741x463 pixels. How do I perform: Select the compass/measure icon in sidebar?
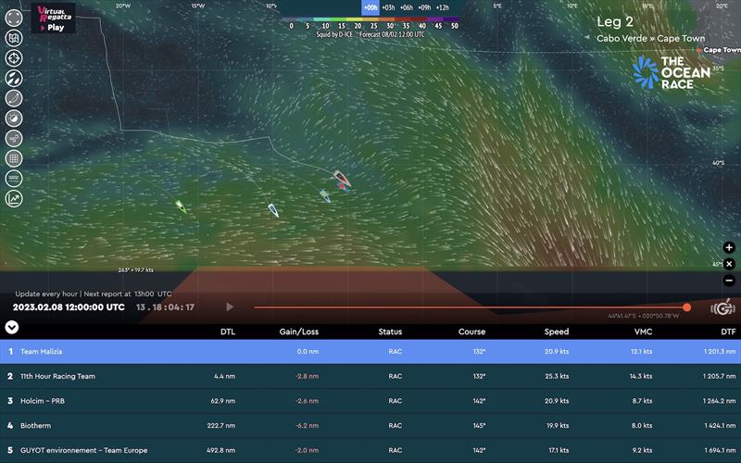[x=14, y=119]
